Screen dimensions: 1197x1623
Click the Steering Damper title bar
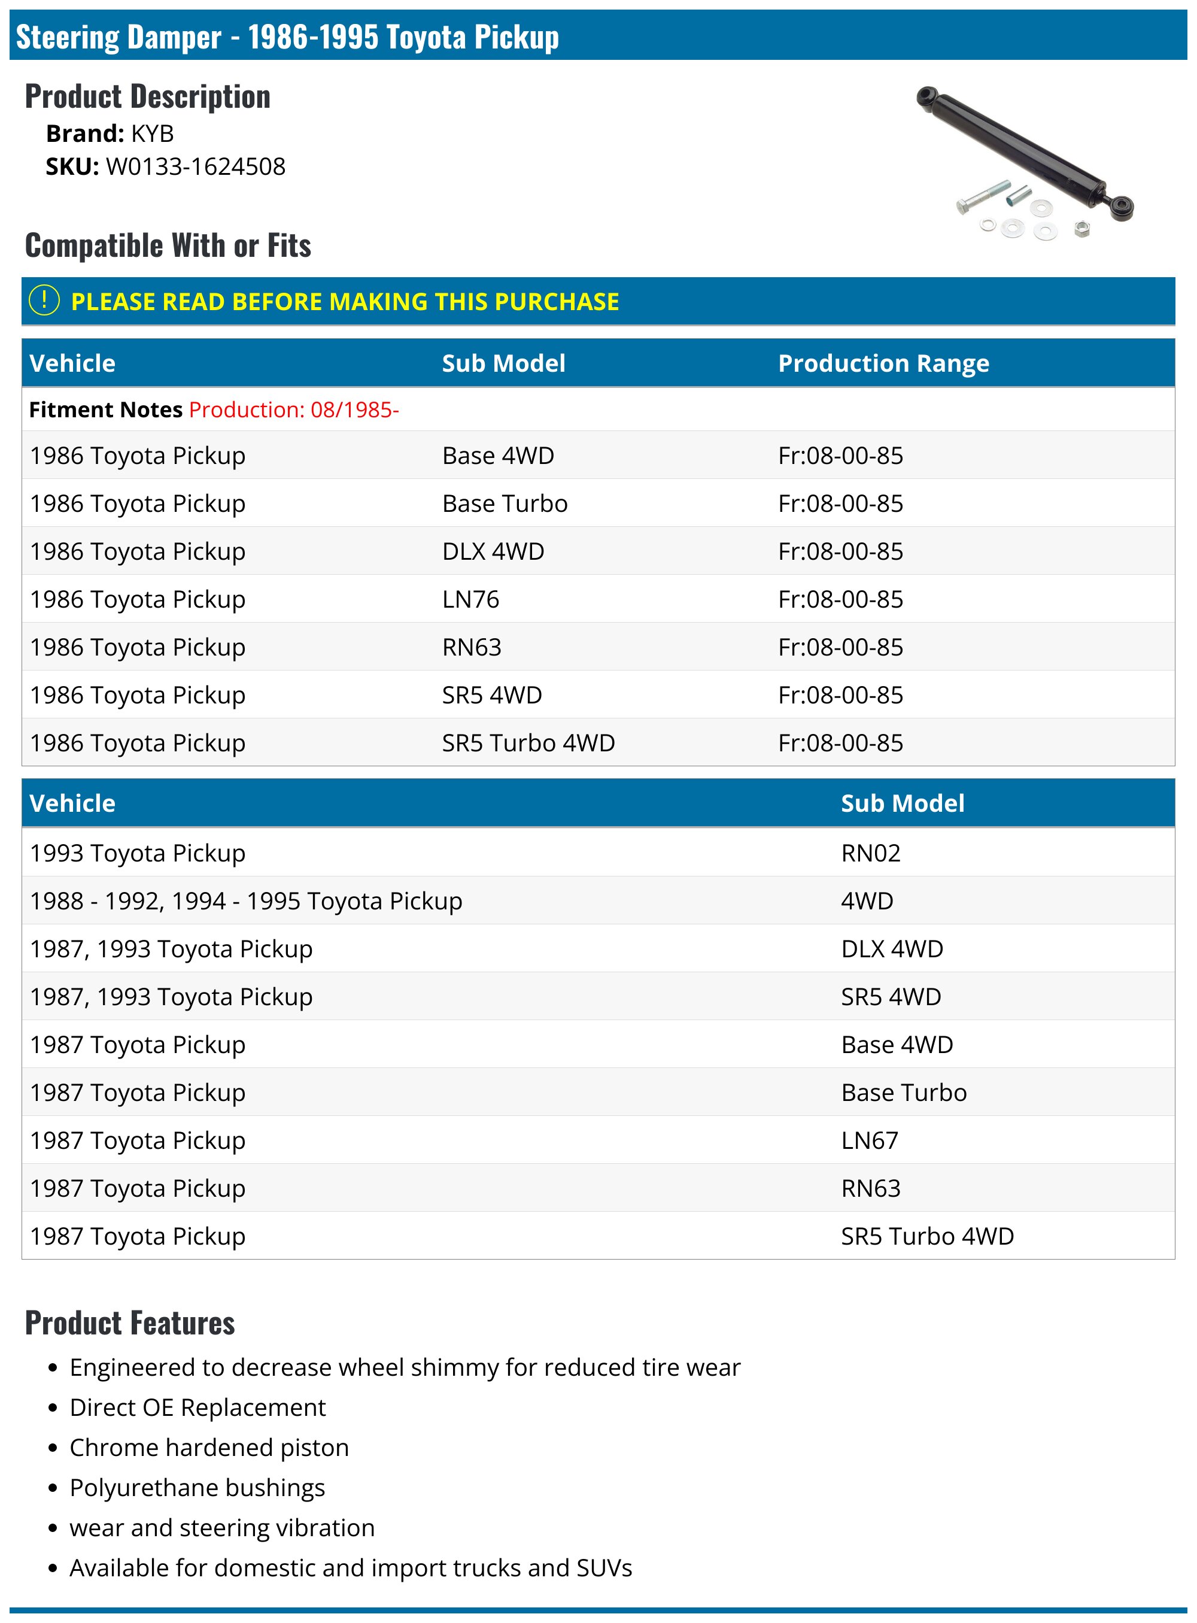tap(598, 35)
